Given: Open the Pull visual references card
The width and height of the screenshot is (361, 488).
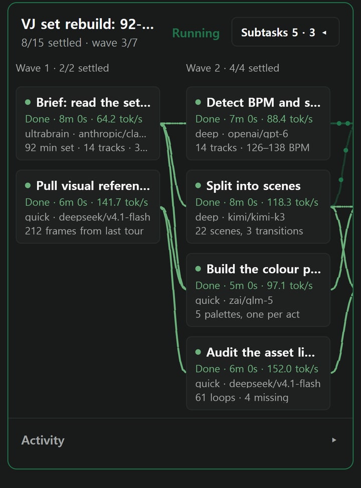Looking at the screenshot, I should (88, 206).
